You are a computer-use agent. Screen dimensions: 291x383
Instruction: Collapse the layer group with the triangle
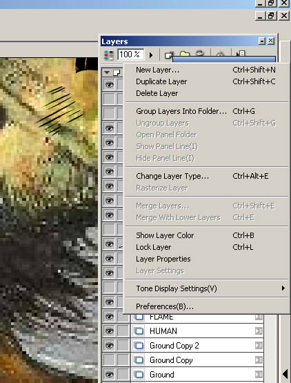[107, 72]
